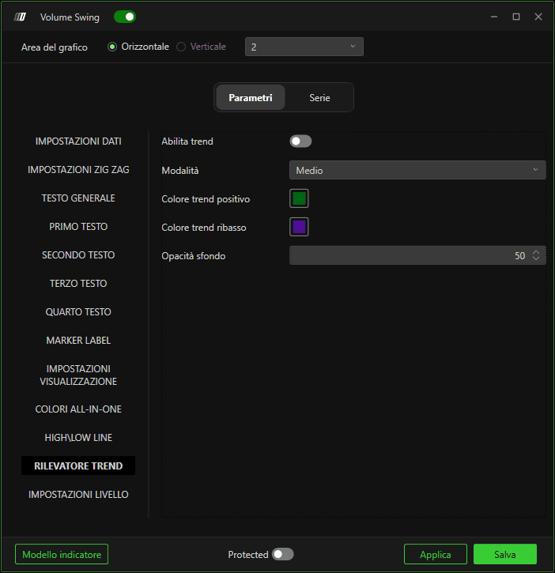Open MARKER LABEL settings
The height and width of the screenshot is (573, 555).
(x=78, y=341)
